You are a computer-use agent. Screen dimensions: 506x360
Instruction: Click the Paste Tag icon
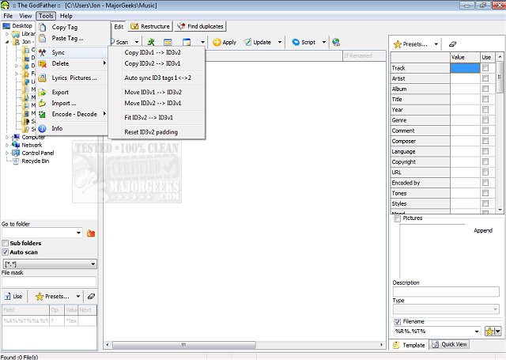tap(42, 39)
